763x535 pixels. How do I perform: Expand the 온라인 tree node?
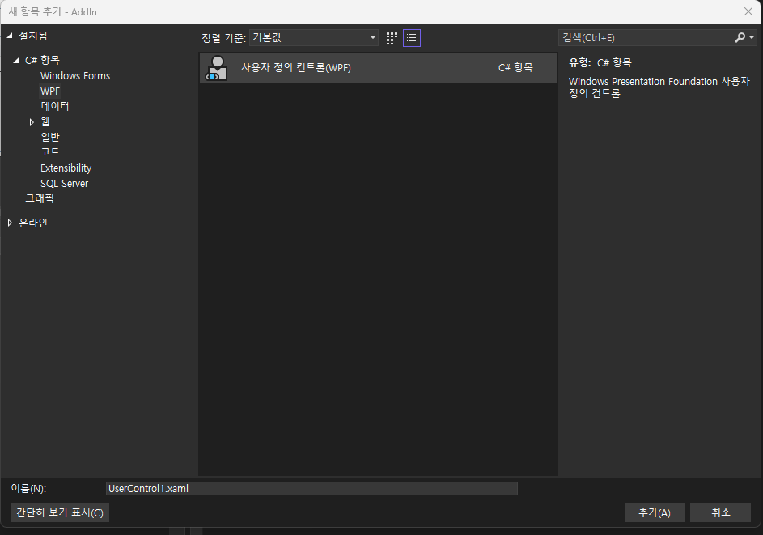coord(10,223)
